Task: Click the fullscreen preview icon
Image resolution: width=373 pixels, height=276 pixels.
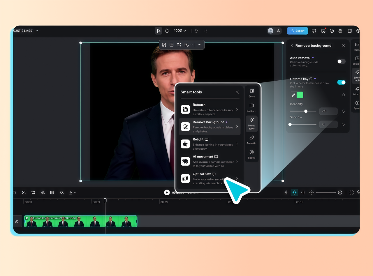Action: [352, 192]
